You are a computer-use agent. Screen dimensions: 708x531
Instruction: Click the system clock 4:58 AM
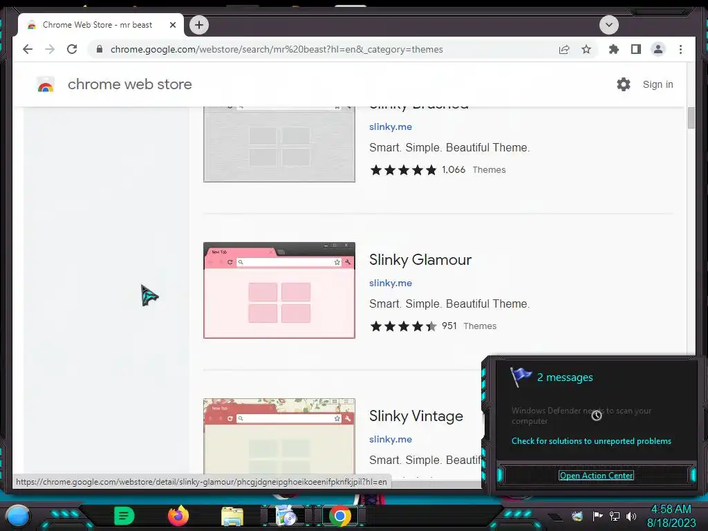click(x=671, y=510)
